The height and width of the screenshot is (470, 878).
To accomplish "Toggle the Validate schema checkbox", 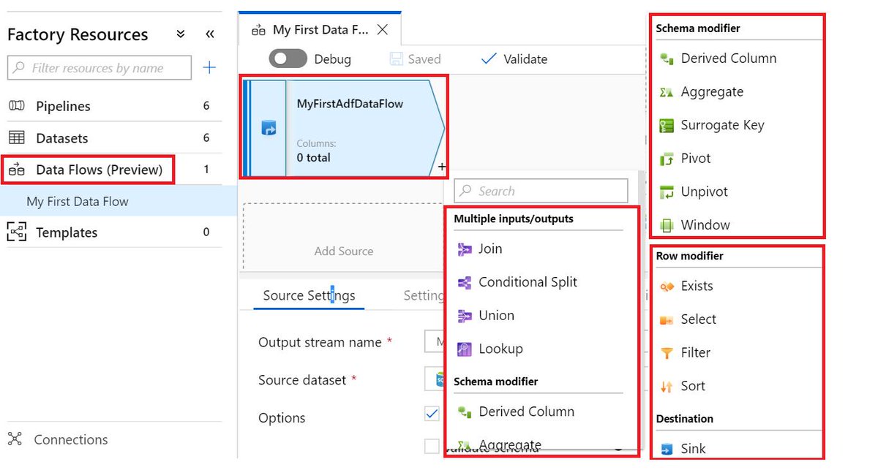I will [x=432, y=446].
